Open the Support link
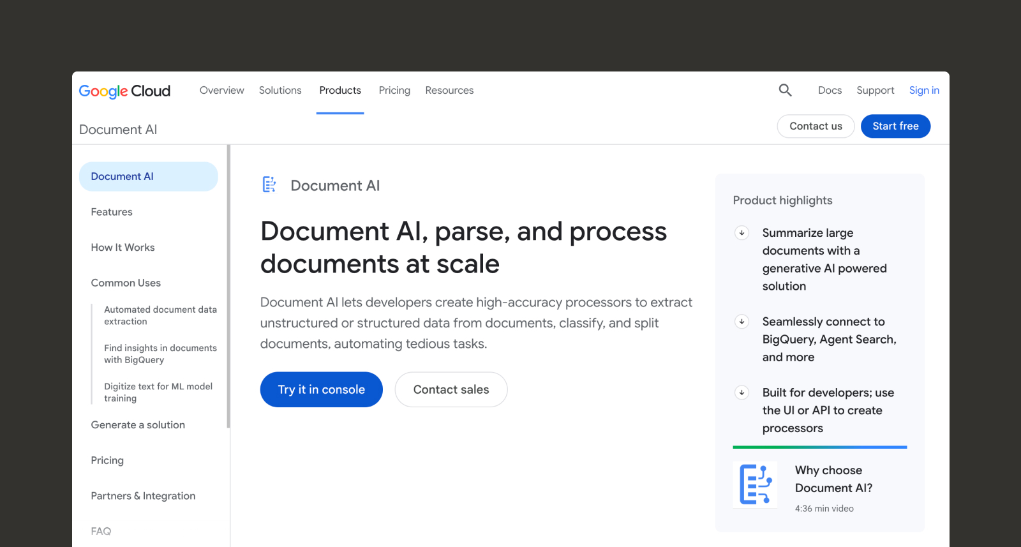 click(875, 90)
